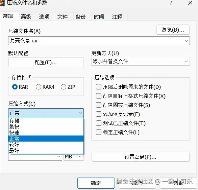The width and height of the screenshot is (198, 190).
Task: Enable delete files after compression checkbox
Action: (99, 87)
